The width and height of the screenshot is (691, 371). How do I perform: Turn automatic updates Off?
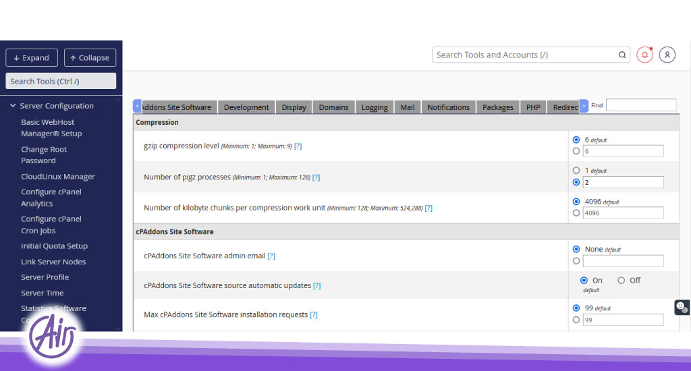point(621,280)
